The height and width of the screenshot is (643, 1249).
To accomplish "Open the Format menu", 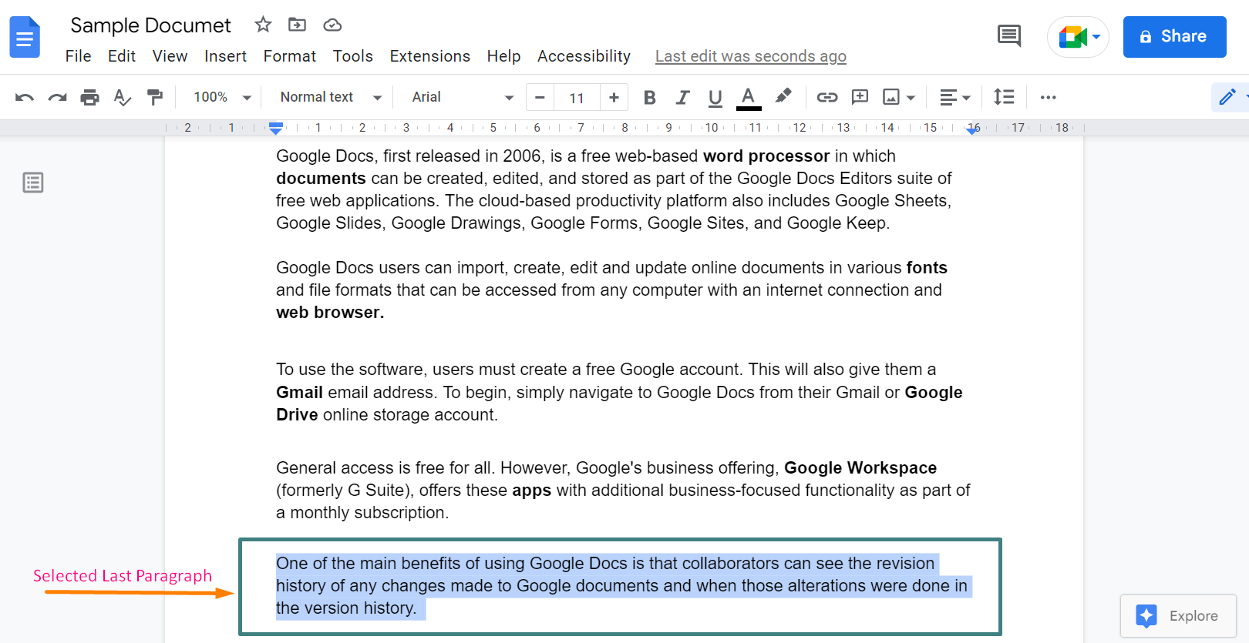I will pos(289,56).
